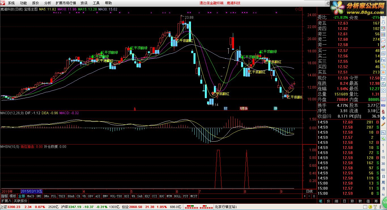Click the green 51 status badge
The width and height of the screenshot is (387, 210).
pyautogui.click(x=384, y=203)
